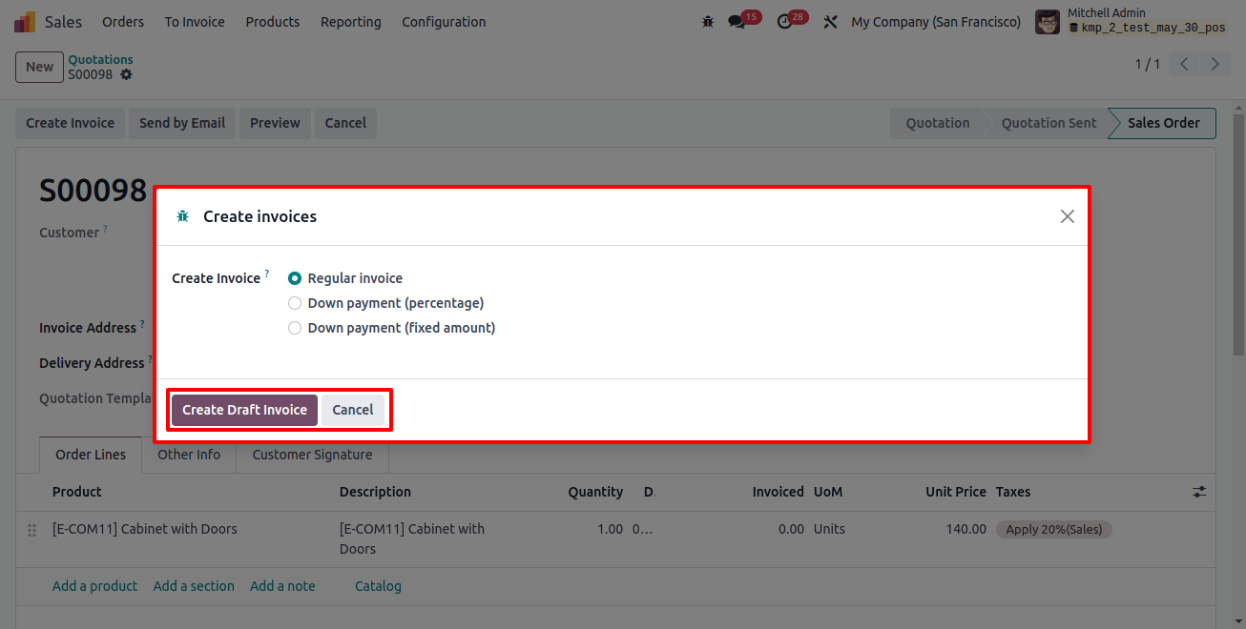Screen dimensions: 1246x629
Task: Click the unit price value 140.00
Action: click(x=966, y=529)
